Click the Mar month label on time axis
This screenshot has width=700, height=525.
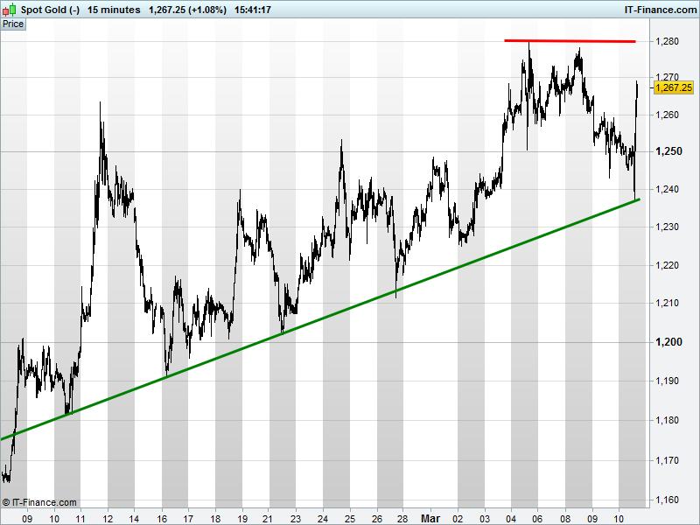[x=430, y=518]
